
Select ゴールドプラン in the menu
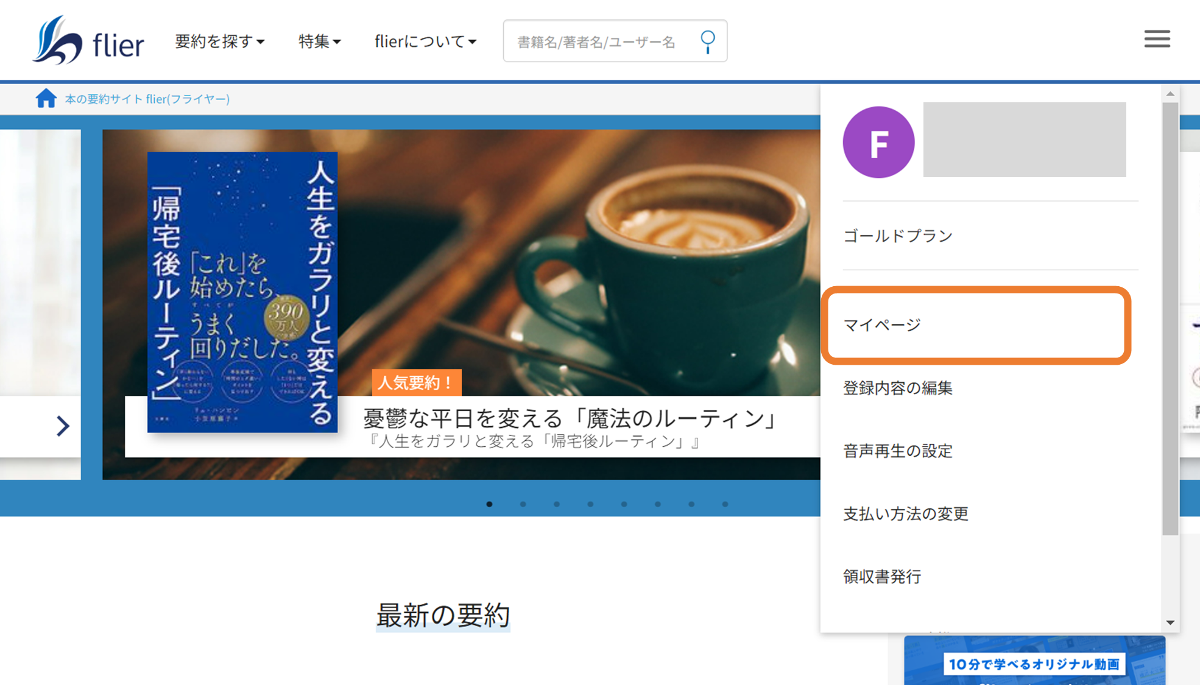[x=898, y=236]
